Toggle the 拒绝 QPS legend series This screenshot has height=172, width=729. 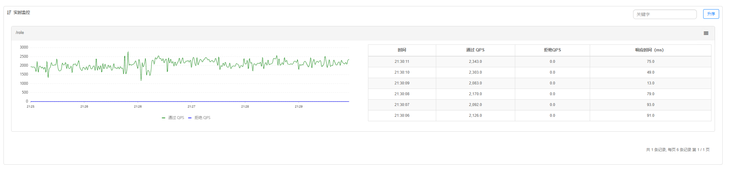199,118
